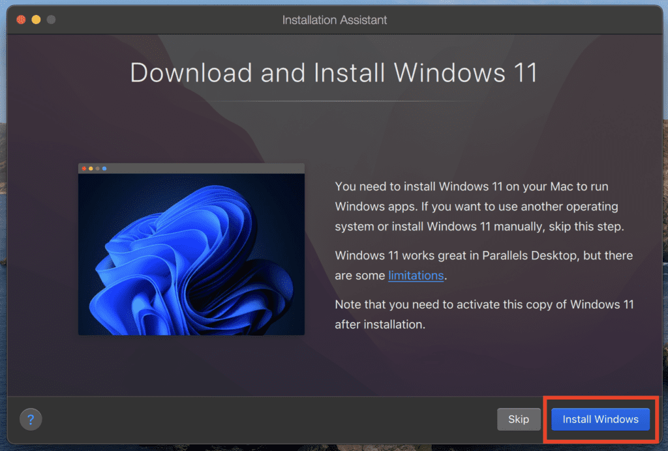The width and height of the screenshot is (668, 451).
Task: Click the note about activating Windows 11
Action: pos(485,314)
